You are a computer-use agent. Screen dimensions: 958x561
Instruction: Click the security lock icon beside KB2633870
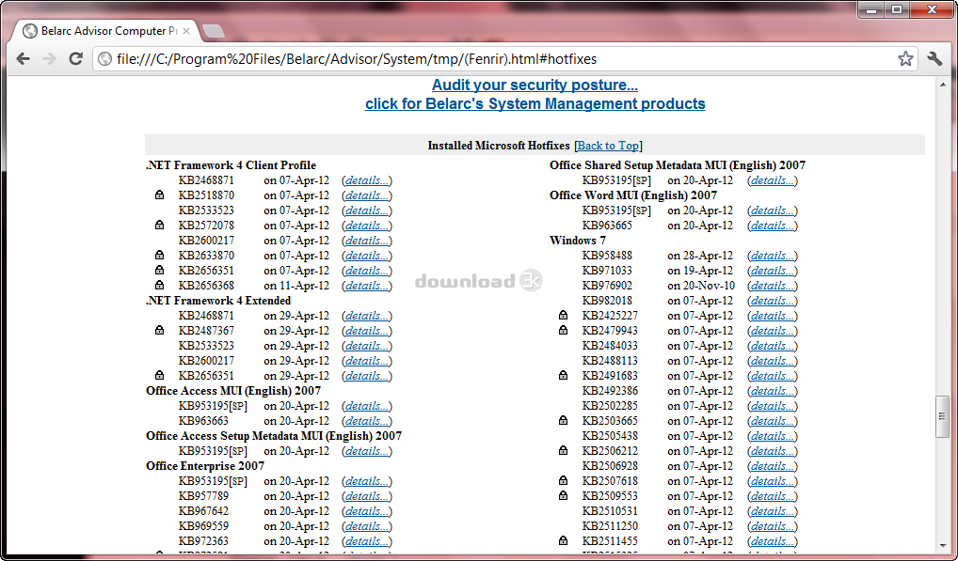pyautogui.click(x=159, y=255)
